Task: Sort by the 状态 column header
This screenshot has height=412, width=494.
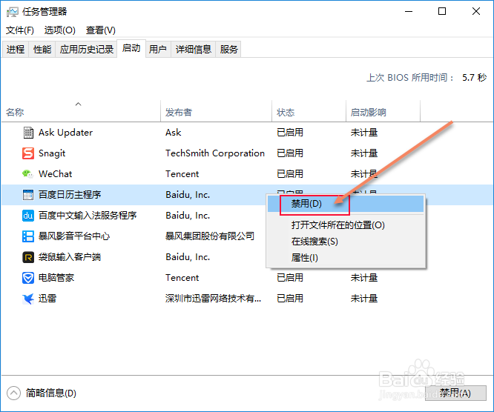Action: coord(309,113)
